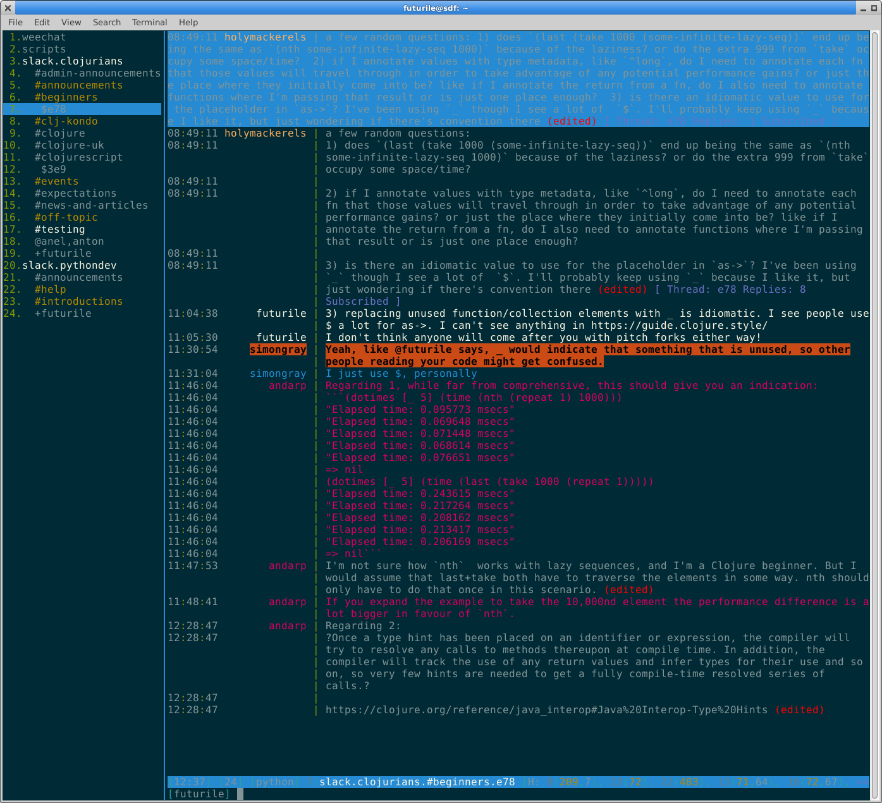This screenshot has width=882, height=803.
Task: Click the window minimize icon
Action: click(864, 8)
